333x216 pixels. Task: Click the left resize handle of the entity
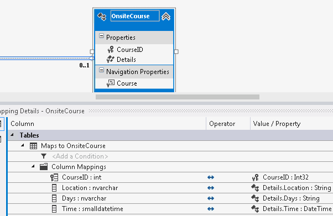[x=92, y=51]
